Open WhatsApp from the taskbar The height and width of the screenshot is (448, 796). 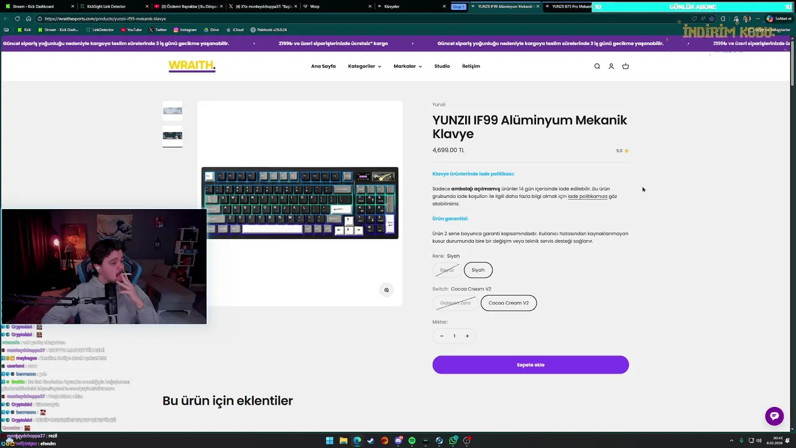coord(453,441)
